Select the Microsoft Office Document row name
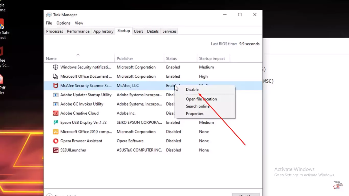Image resolution: width=349 pixels, height=196 pixels. coord(86,76)
